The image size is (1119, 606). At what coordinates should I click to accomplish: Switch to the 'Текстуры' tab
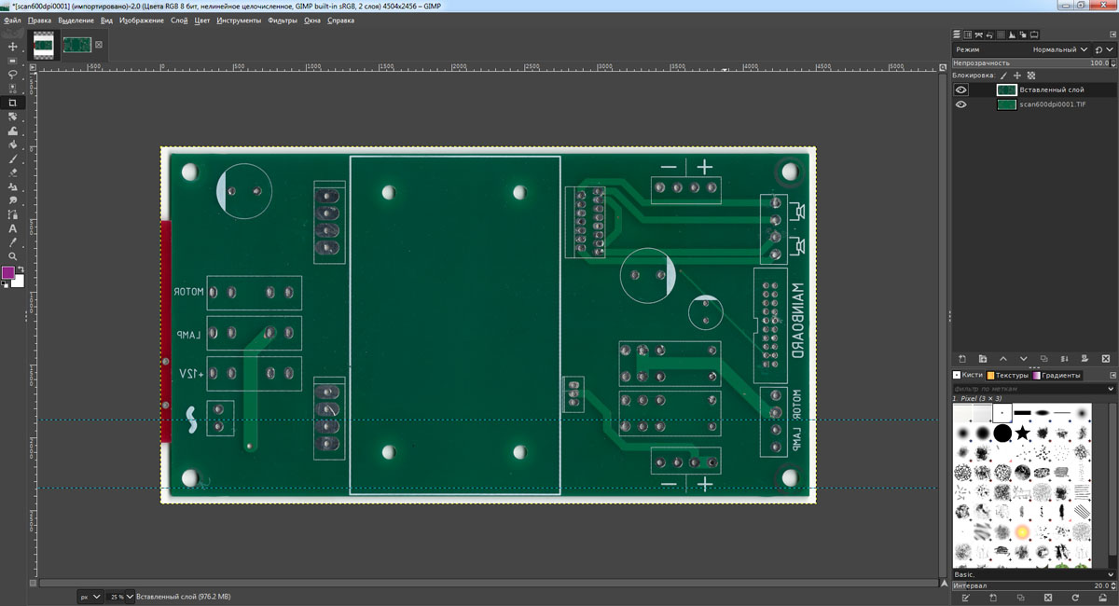click(x=1009, y=375)
